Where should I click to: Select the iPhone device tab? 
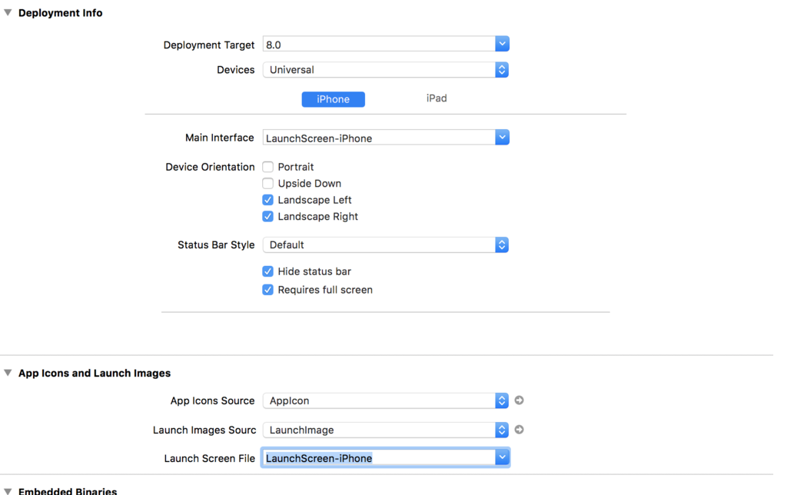click(x=333, y=98)
